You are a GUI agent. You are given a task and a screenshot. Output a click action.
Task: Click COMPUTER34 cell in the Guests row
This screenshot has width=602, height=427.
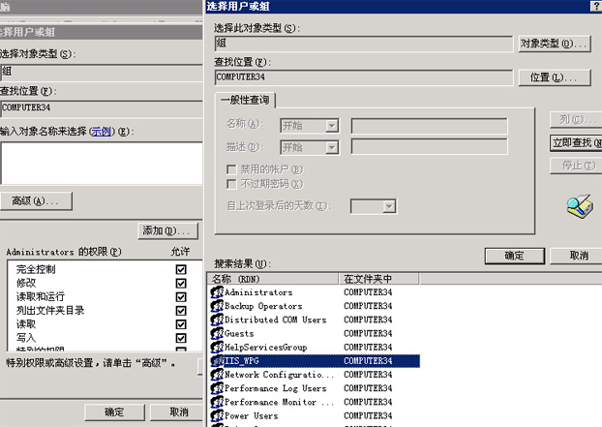(368, 334)
